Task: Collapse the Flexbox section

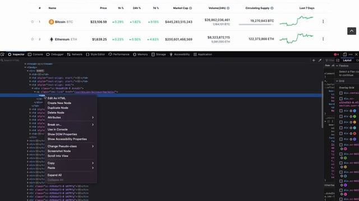Action: pyautogui.click(x=337, y=66)
